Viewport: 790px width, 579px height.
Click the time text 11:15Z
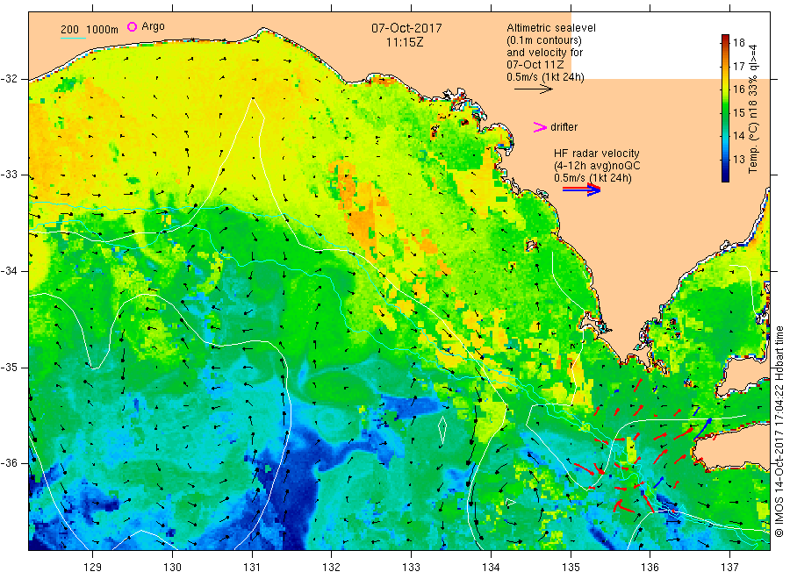coord(405,42)
